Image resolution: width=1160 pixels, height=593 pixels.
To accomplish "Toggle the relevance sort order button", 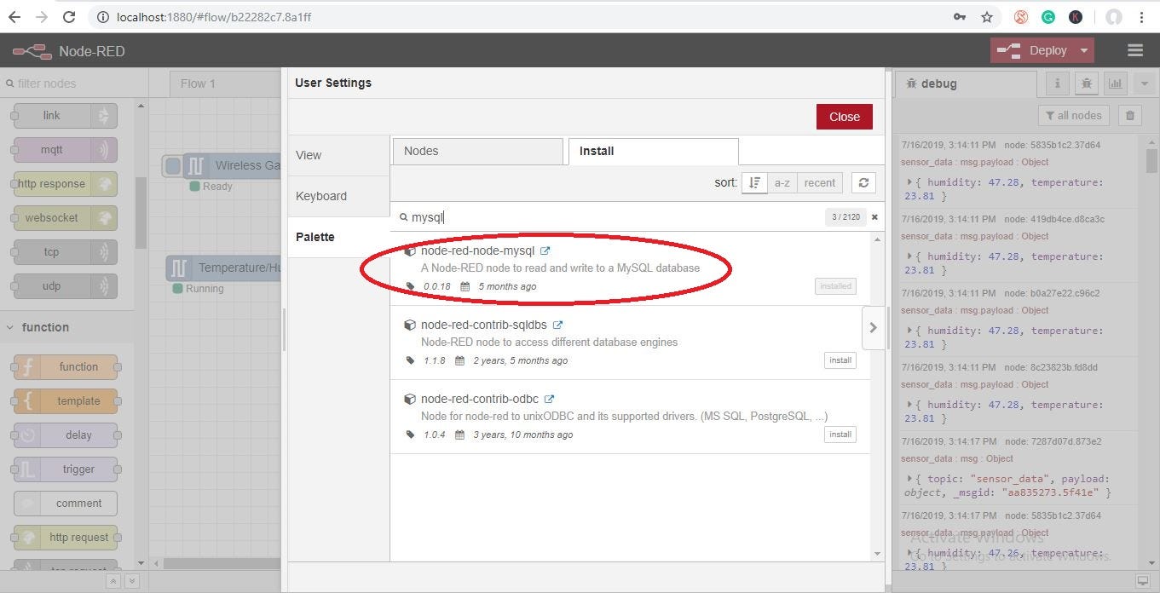I will pyautogui.click(x=754, y=182).
